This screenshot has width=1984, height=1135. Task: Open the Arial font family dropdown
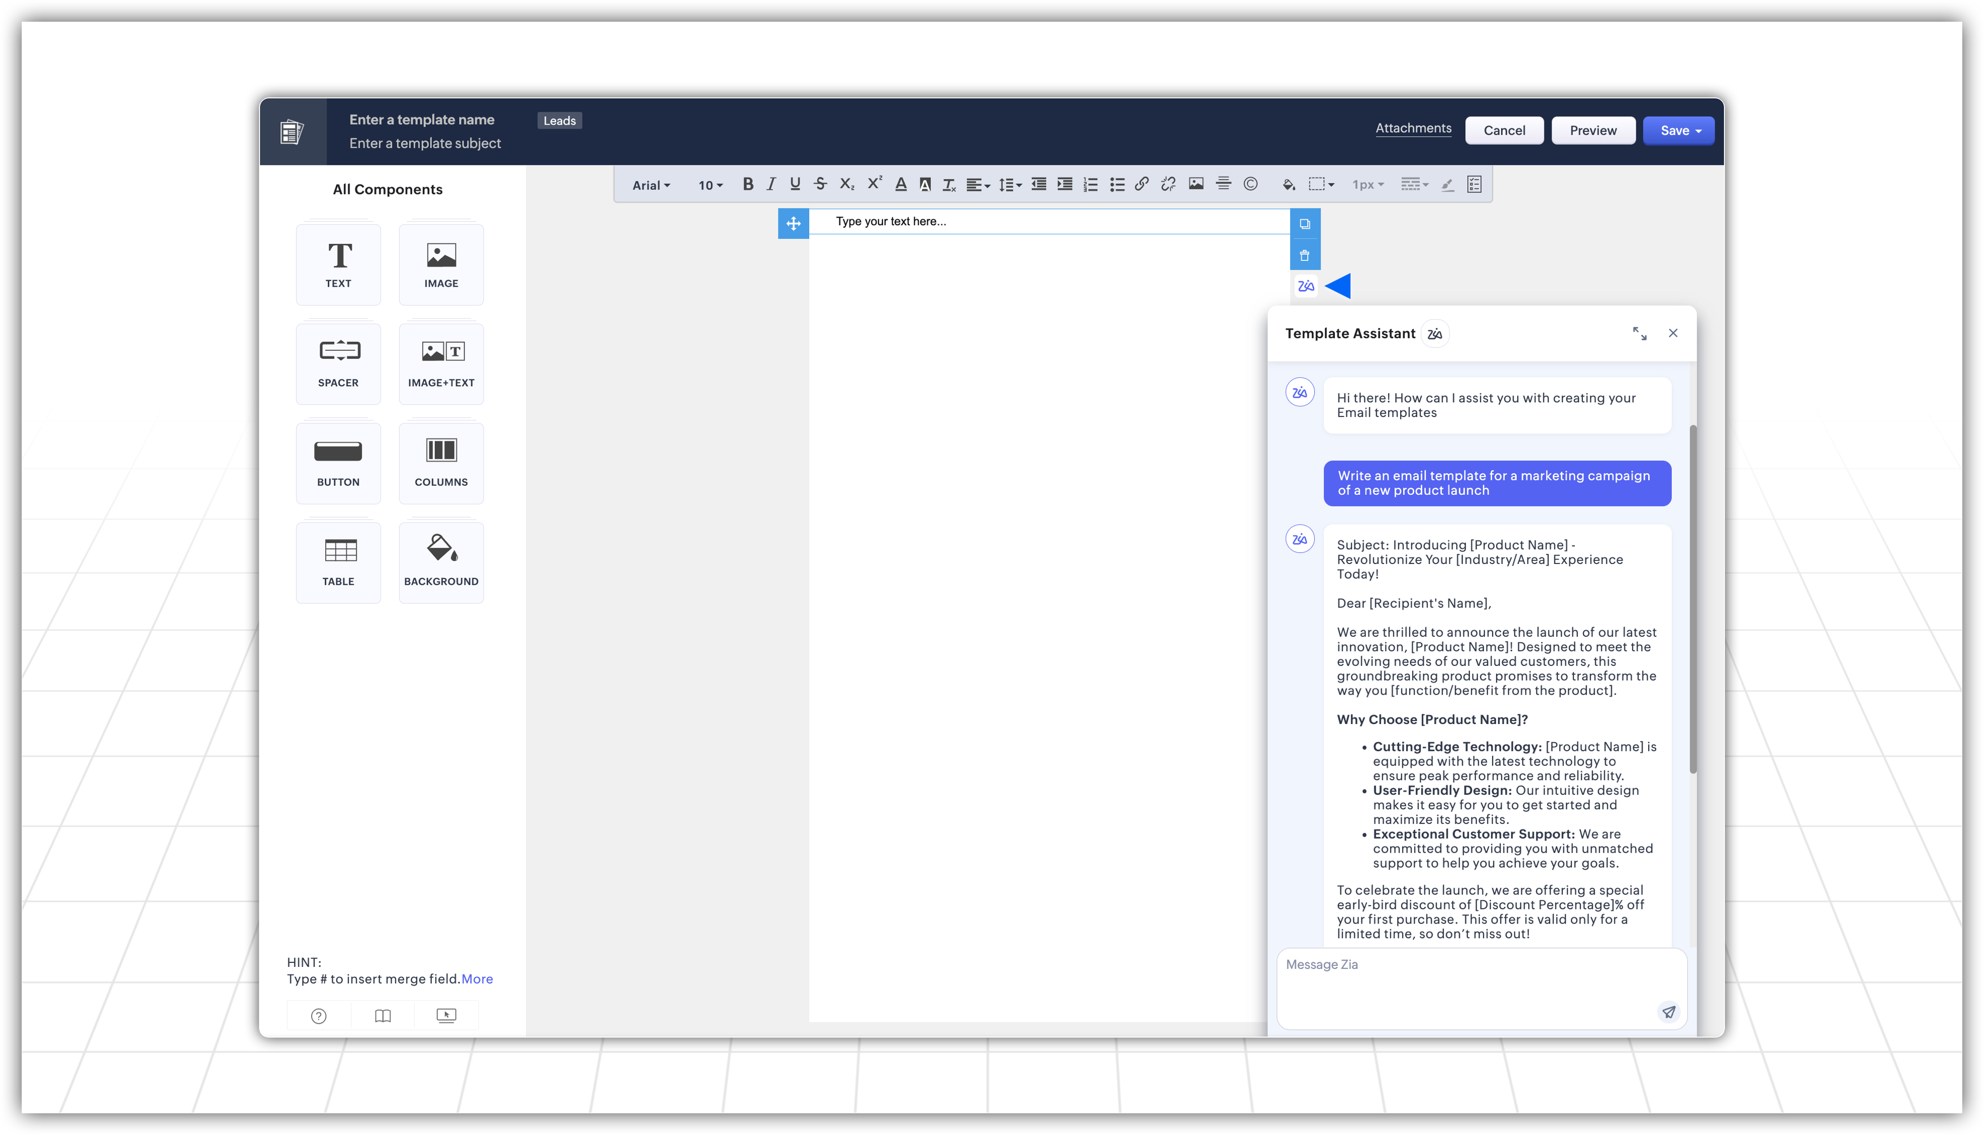651,185
